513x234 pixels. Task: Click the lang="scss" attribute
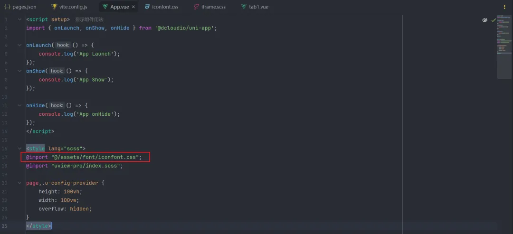[x=65, y=149]
